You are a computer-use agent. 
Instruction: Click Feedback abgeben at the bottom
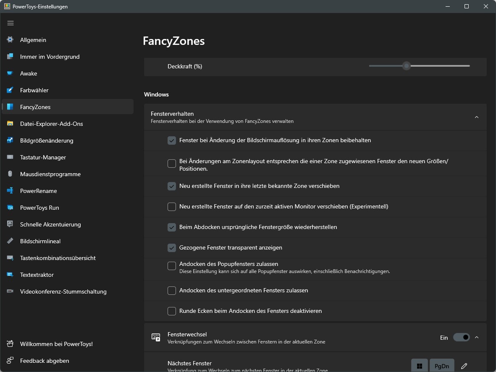pos(45,361)
